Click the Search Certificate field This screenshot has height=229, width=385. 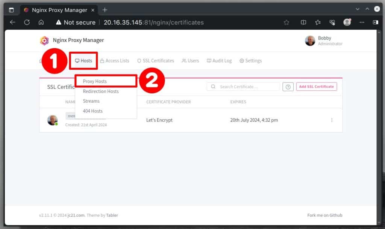(243, 87)
